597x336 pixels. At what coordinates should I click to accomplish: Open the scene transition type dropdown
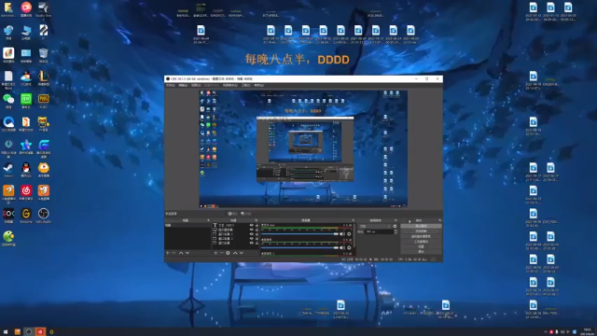(375, 226)
